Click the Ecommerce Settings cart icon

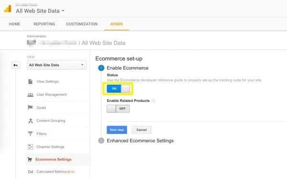click(30, 159)
